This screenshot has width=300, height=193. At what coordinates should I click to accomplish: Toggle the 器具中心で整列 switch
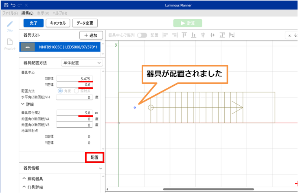pos(142,35)
